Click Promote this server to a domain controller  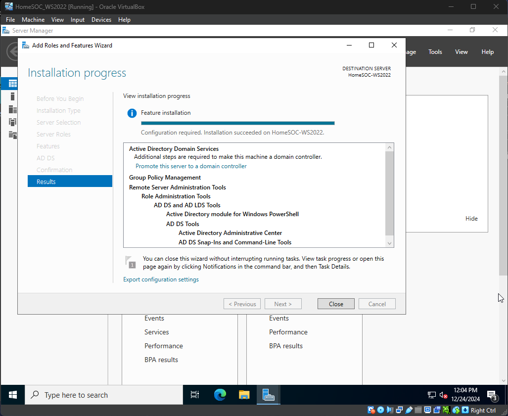[x=191, y=166]
